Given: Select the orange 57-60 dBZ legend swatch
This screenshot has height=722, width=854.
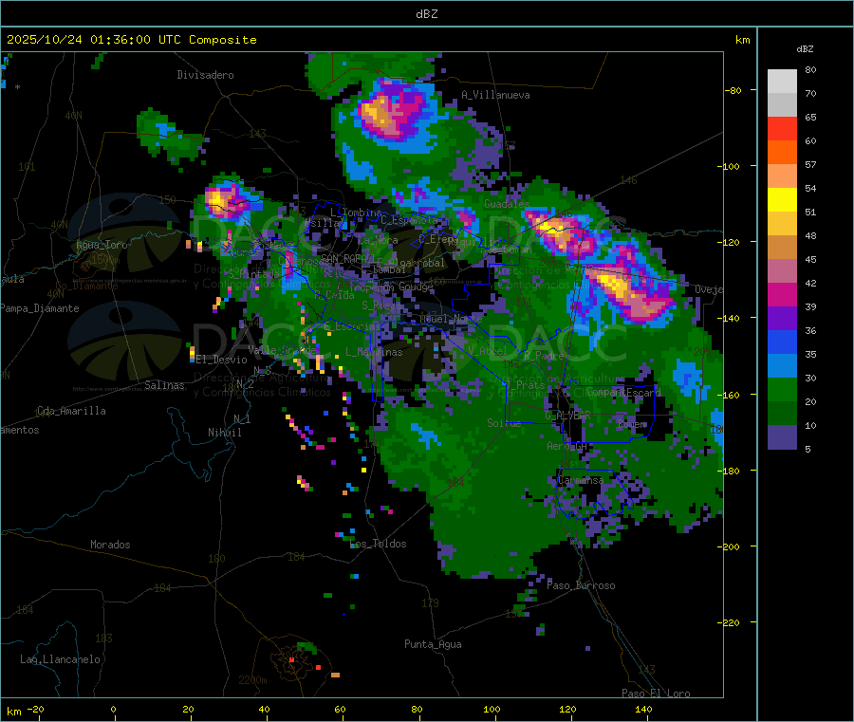Looking at the screenshot, I should click(x=782, y=153).
